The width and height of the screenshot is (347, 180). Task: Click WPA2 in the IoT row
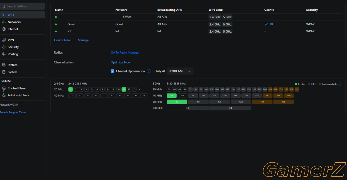pyautogui.click(x=310, y=31)
